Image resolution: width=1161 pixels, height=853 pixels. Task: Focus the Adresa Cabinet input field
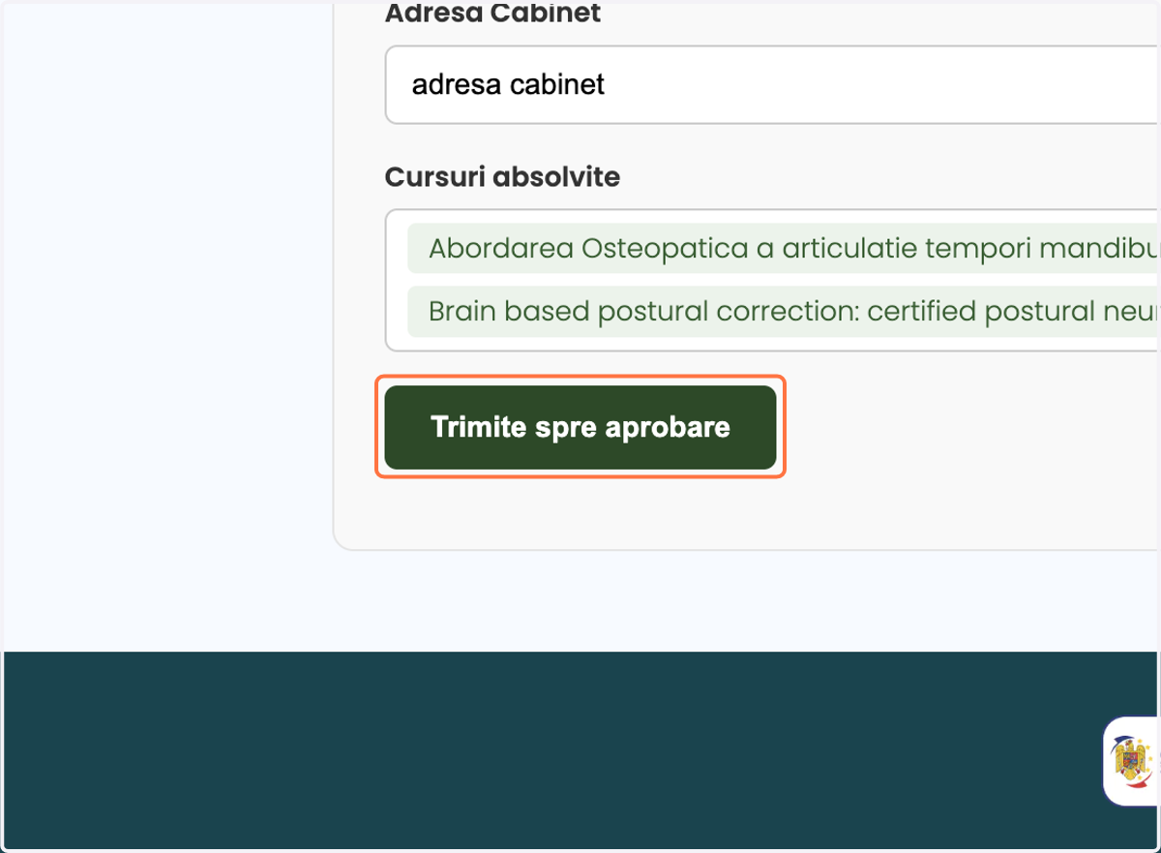point(773,84)
